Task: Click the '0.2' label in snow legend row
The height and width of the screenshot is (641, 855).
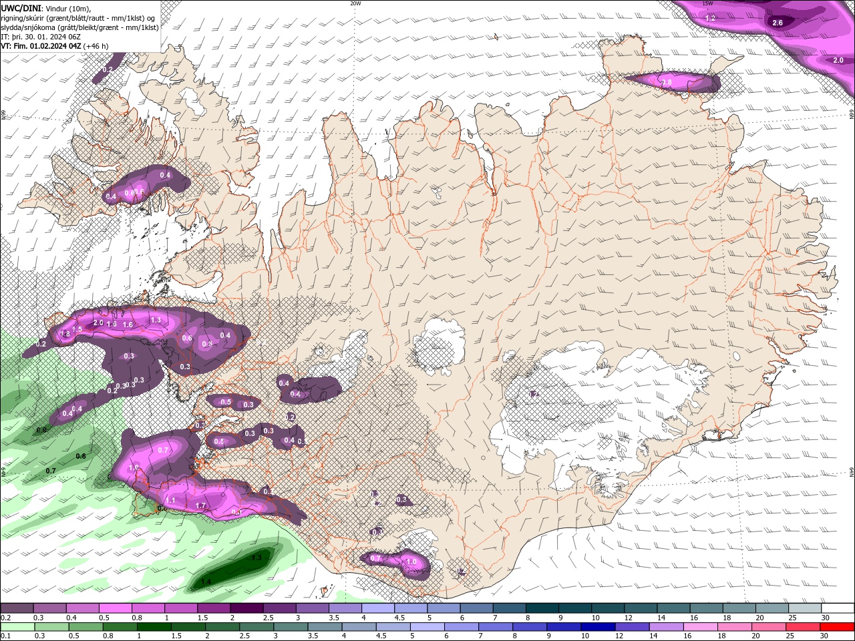Action: tap(5, 618)
